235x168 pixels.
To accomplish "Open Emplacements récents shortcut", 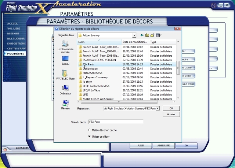I will pos(65,47).
